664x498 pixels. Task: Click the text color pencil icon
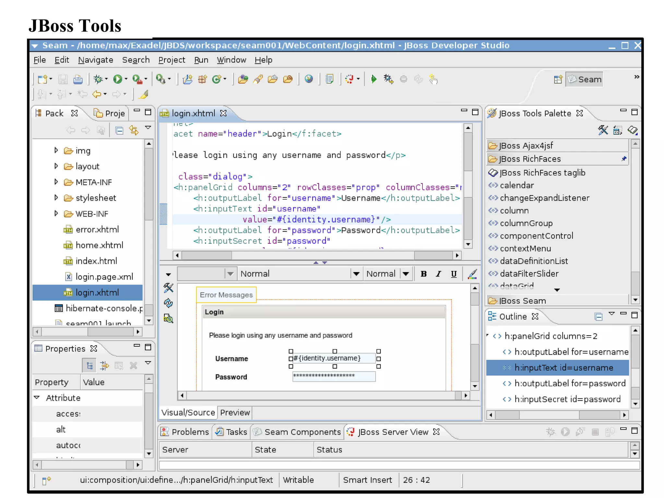click(472, 274)
